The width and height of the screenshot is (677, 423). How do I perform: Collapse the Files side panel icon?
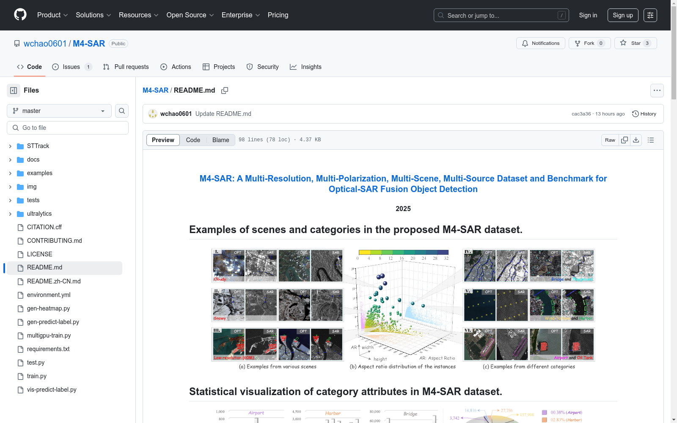click(x=14, y=91)
